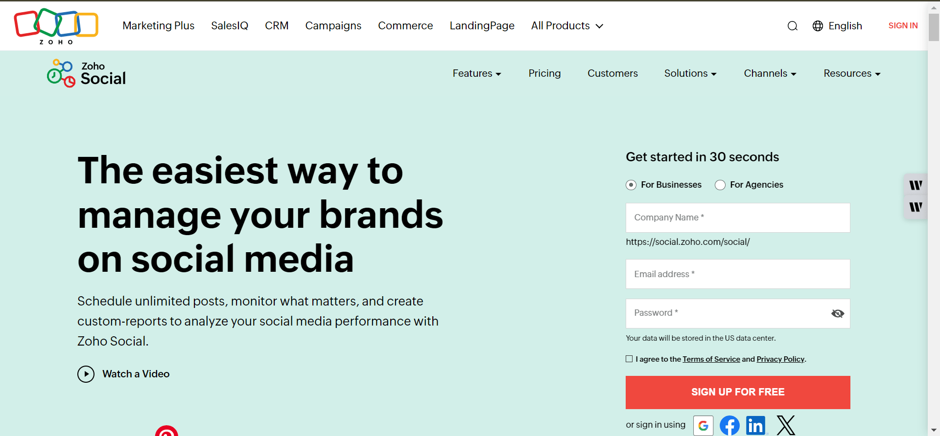This screenshot has width=940, height=436.
Task: Select the For Businesses radio button
Action: 631,185
